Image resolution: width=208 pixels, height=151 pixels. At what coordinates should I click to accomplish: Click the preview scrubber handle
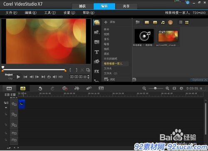coord(3,67)
